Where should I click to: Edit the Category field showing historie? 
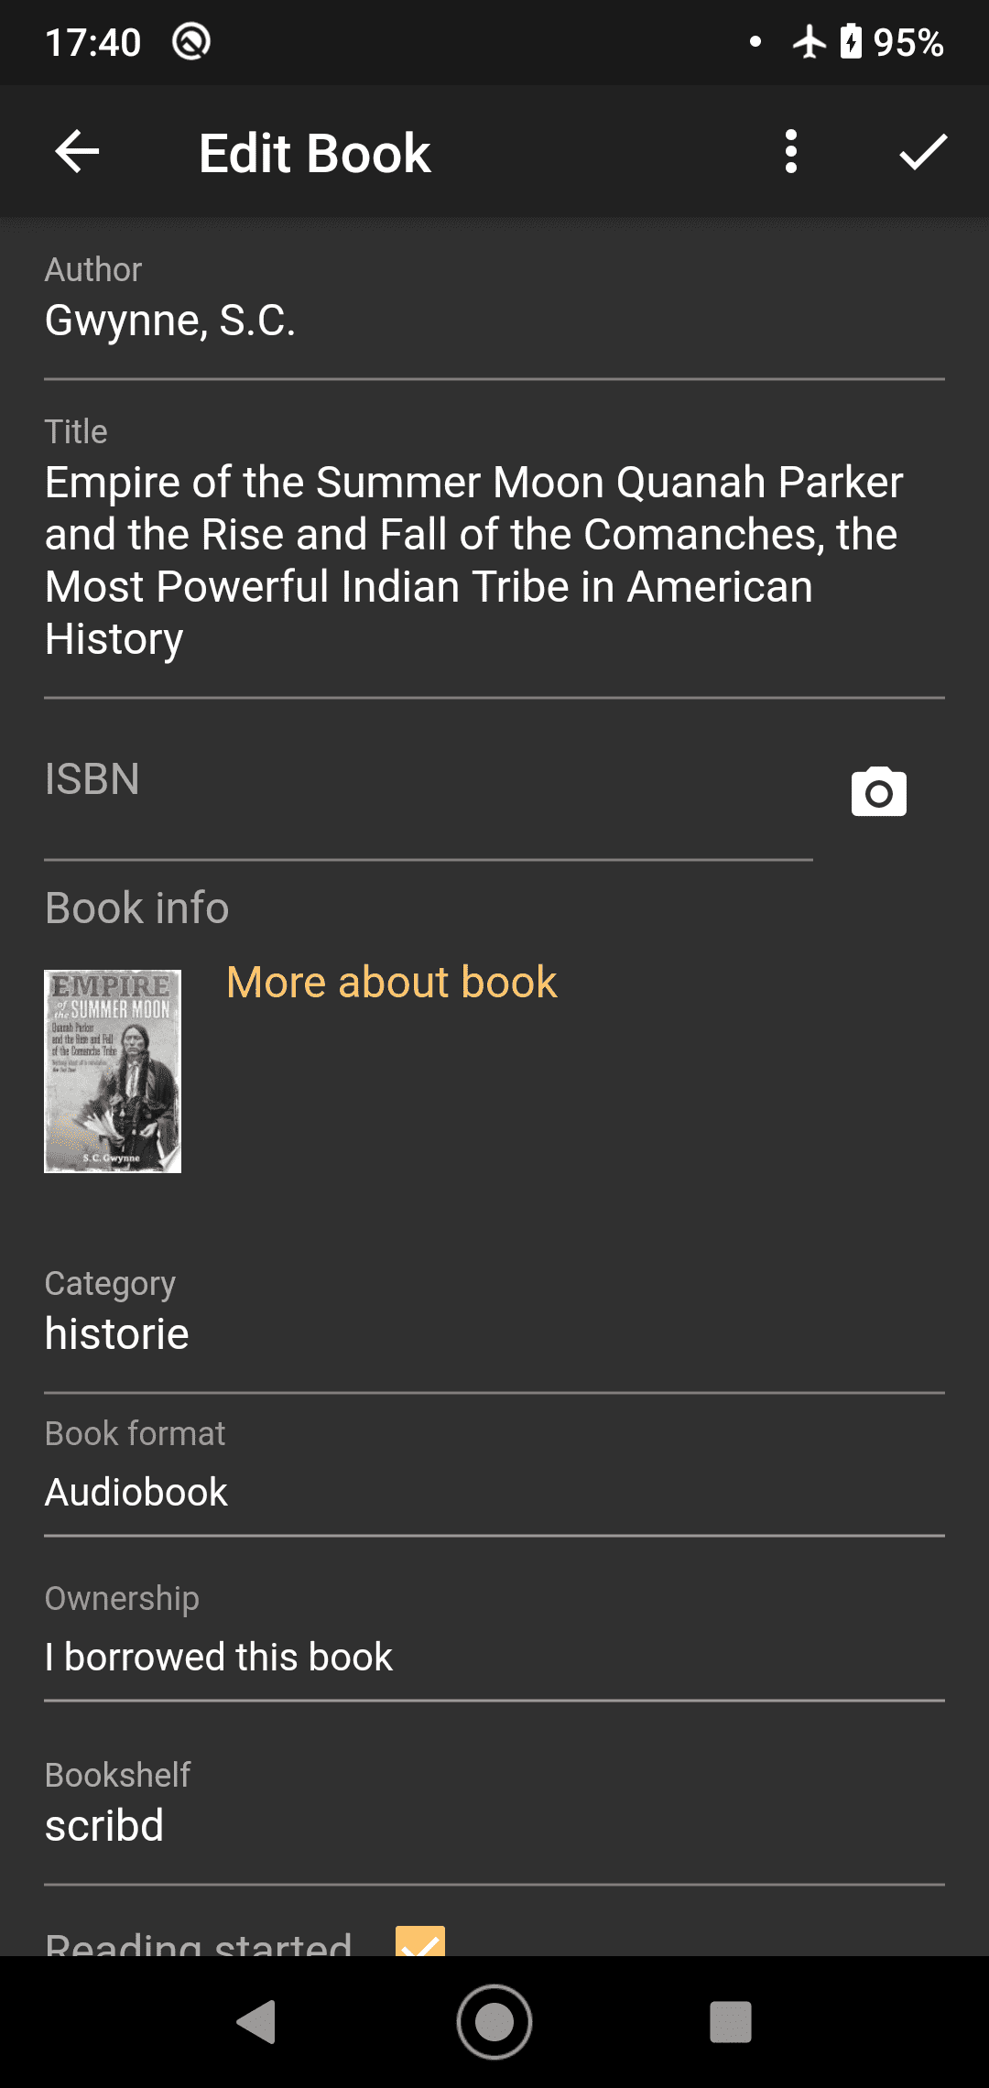pos(494,1333)
